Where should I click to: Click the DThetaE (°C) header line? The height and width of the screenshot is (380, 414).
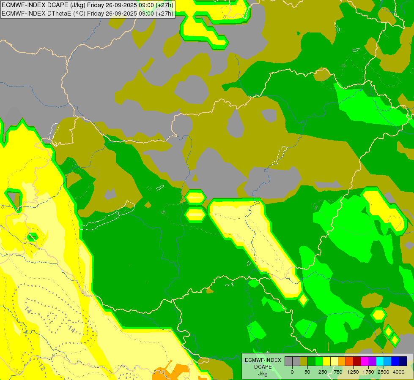(88, 13)
